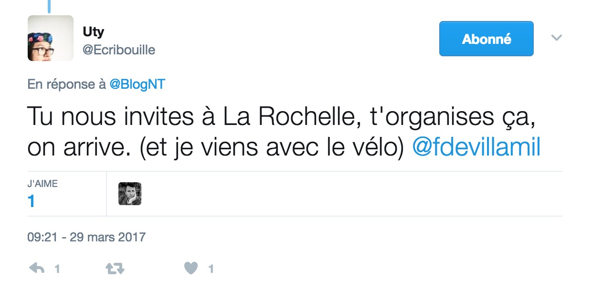Open the 09:21 - 29 mars 2017 timestamp
The height and width of the screenshot is (291, 592).
click(x=86, y=237)
